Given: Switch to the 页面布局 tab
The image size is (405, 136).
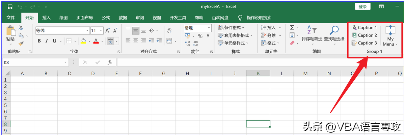Looking at the screenshot, I should click(85, 18).
